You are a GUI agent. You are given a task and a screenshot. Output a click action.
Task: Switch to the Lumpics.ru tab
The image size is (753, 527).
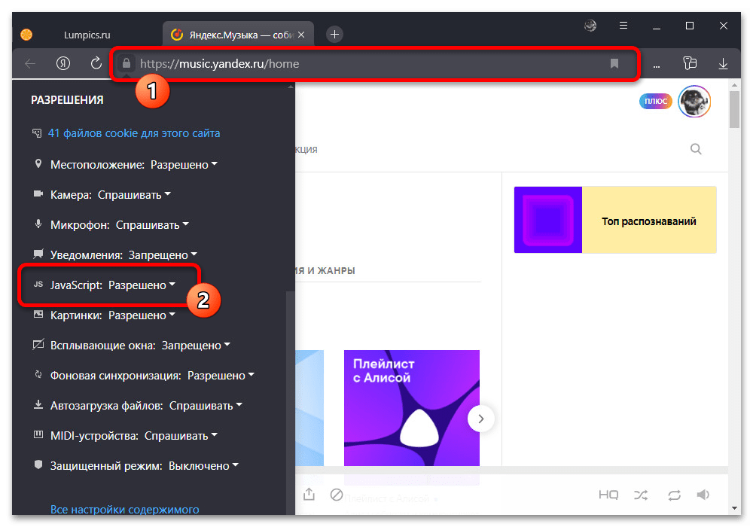tap(87, 35)
